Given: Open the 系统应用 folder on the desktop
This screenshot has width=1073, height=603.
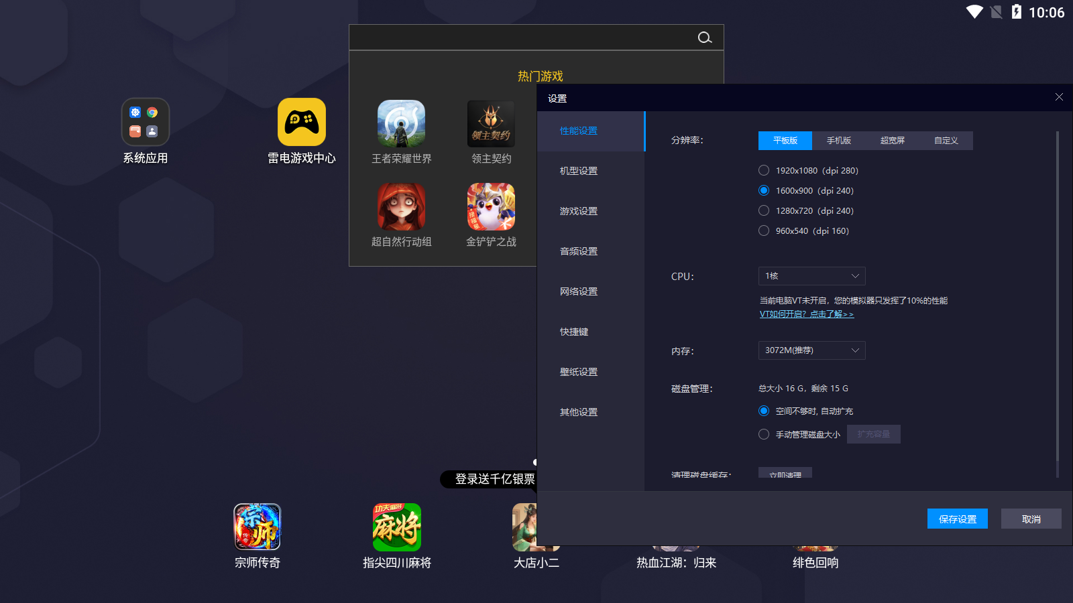Looking at the screenshot, I should click(x=146, y=122).
